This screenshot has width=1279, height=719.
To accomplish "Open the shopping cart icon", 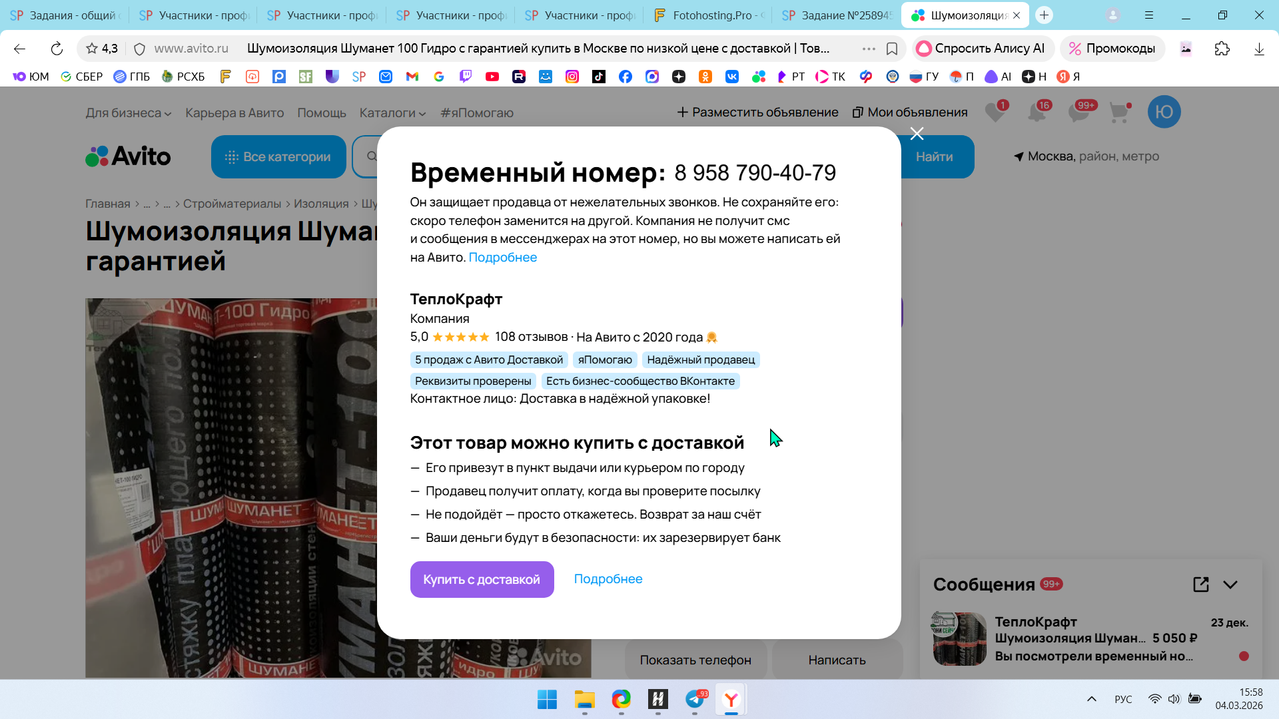I will tap(1119, 112).
